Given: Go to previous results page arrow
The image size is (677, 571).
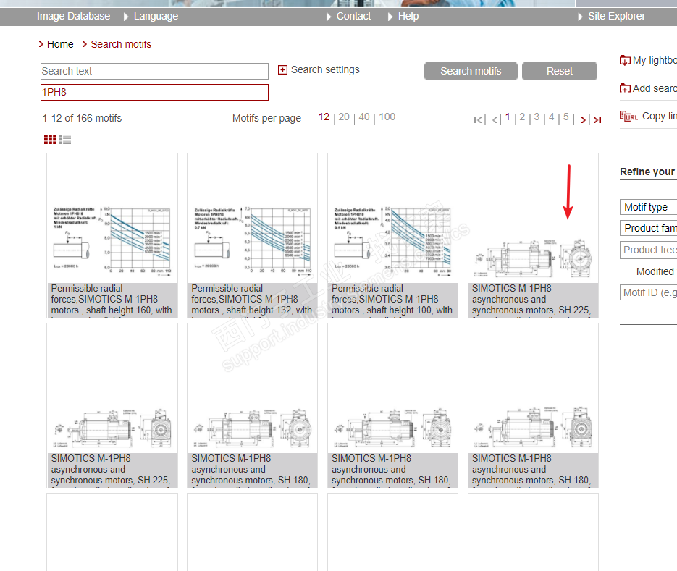Looking at the screenshot, I should (x=495, y=120).
